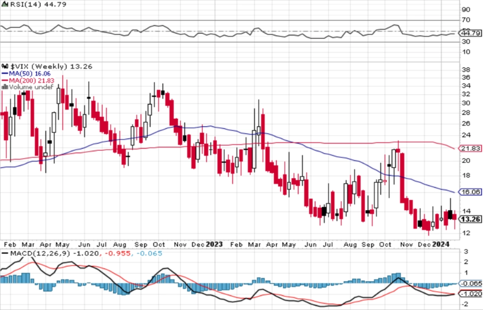
Task: Select the RSI 44.79 value label
Action: click(x=470, y=33)
